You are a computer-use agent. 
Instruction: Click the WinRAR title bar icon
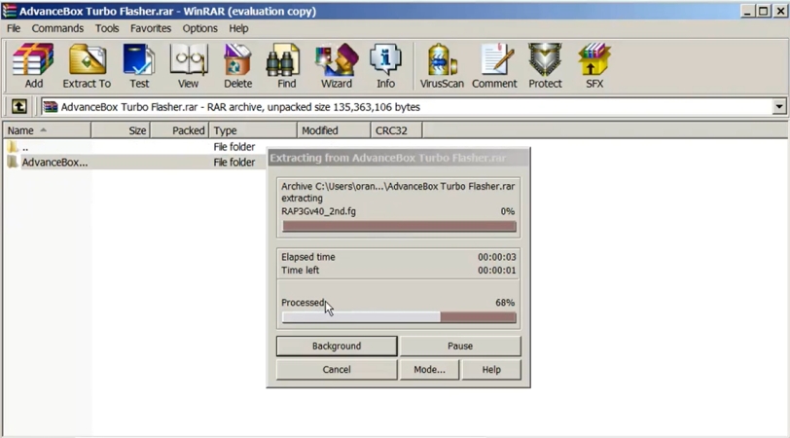9,11
